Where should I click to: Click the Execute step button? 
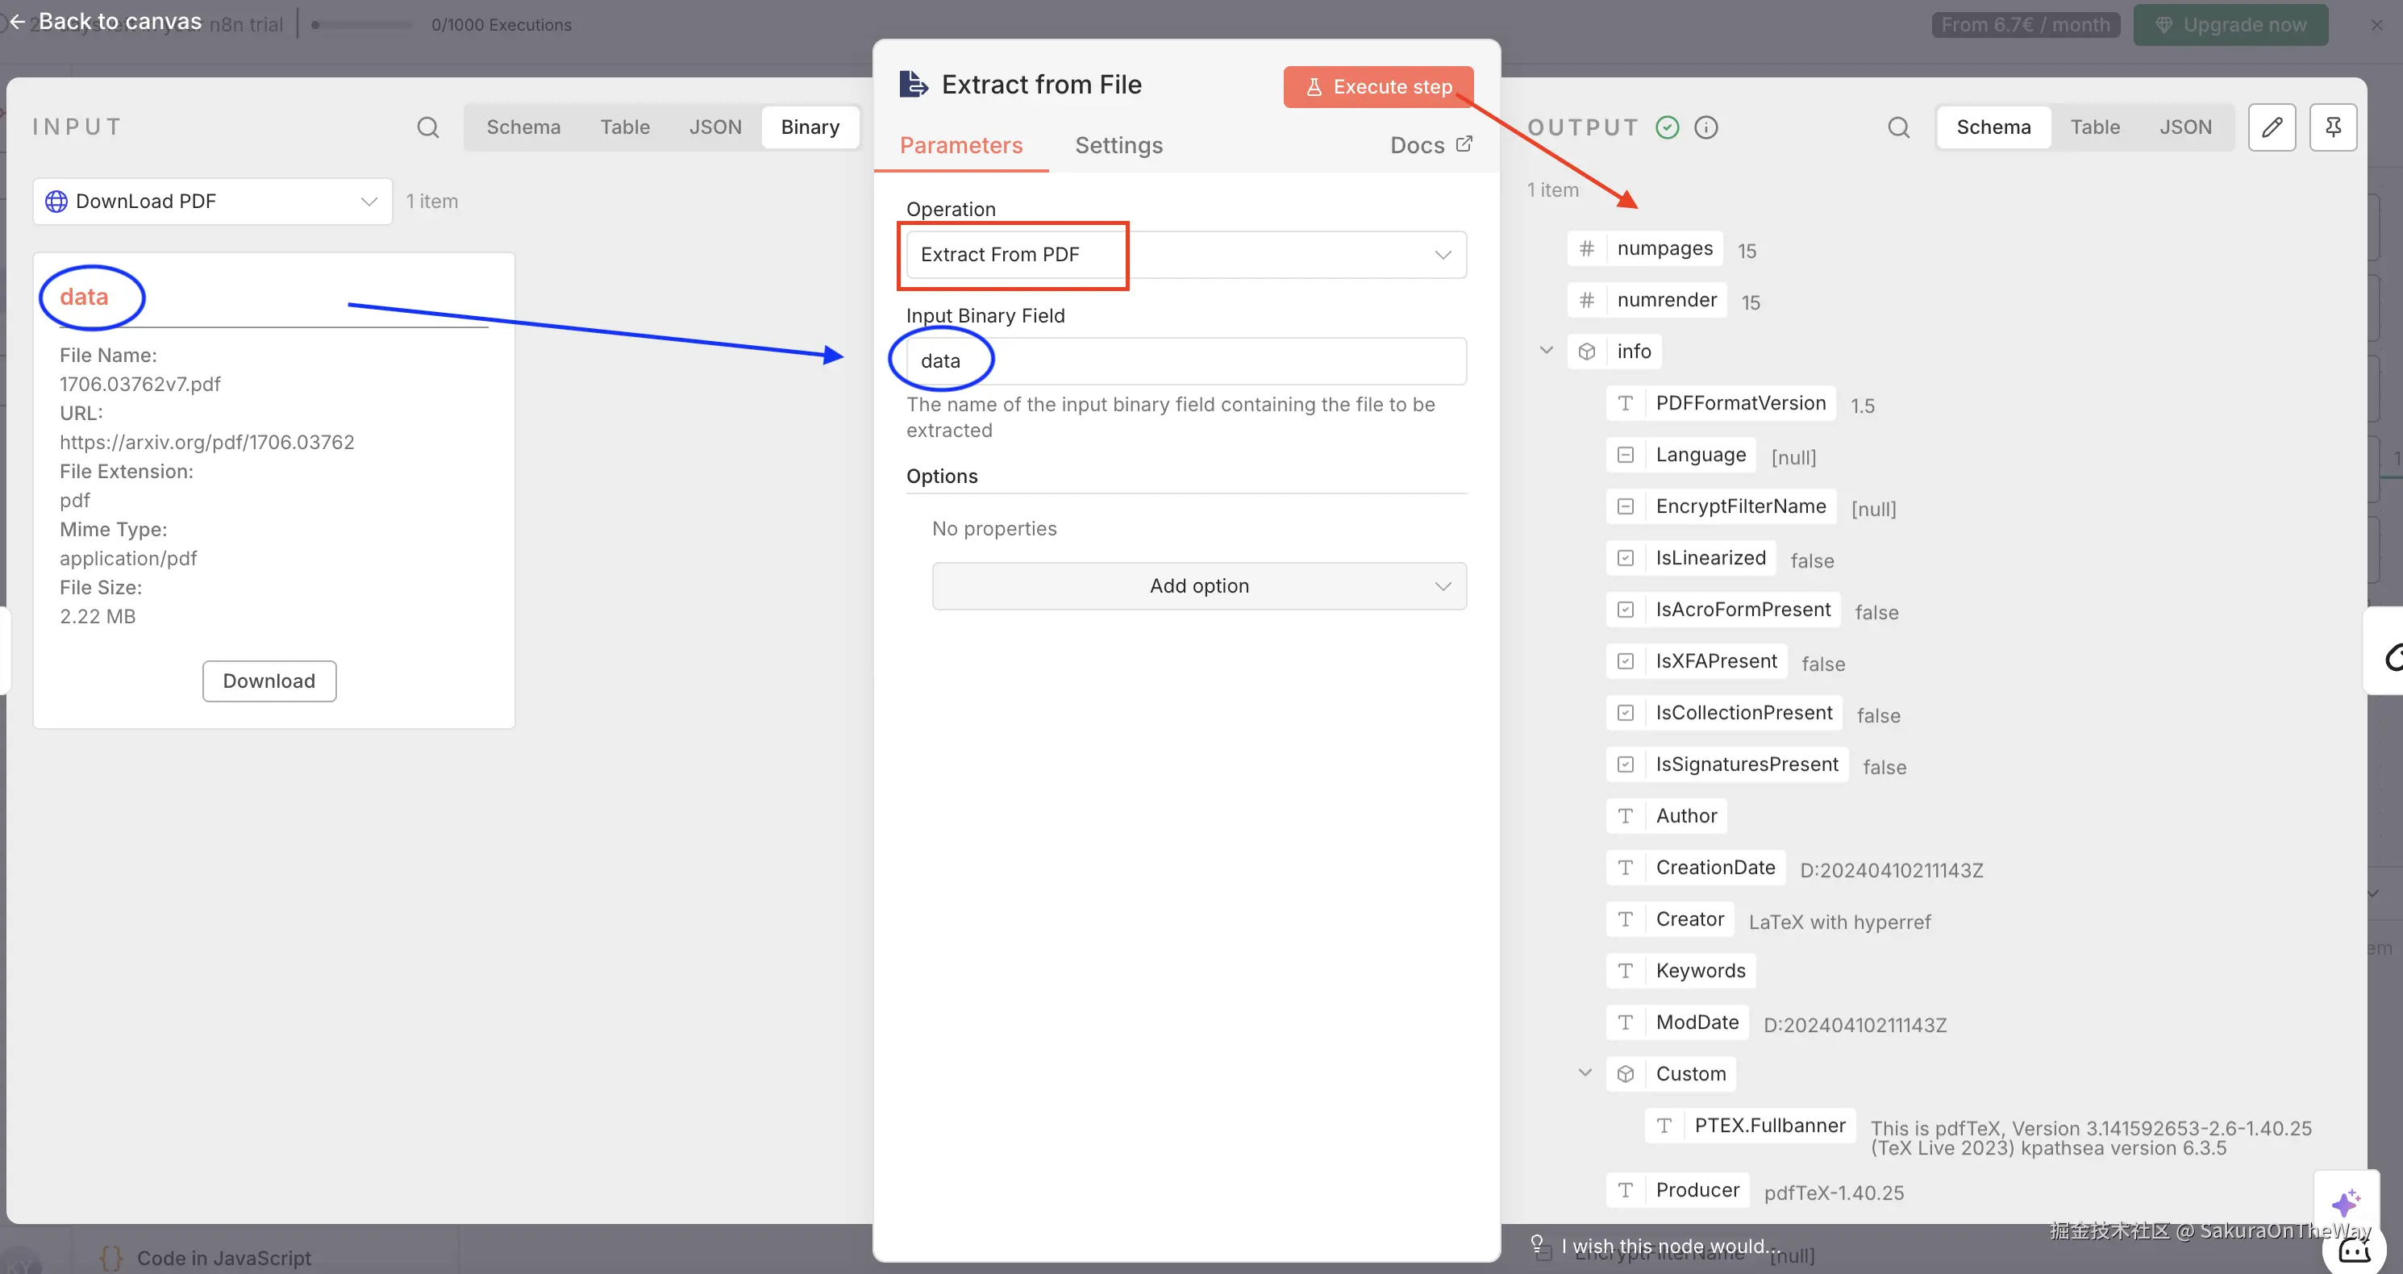1378,87
